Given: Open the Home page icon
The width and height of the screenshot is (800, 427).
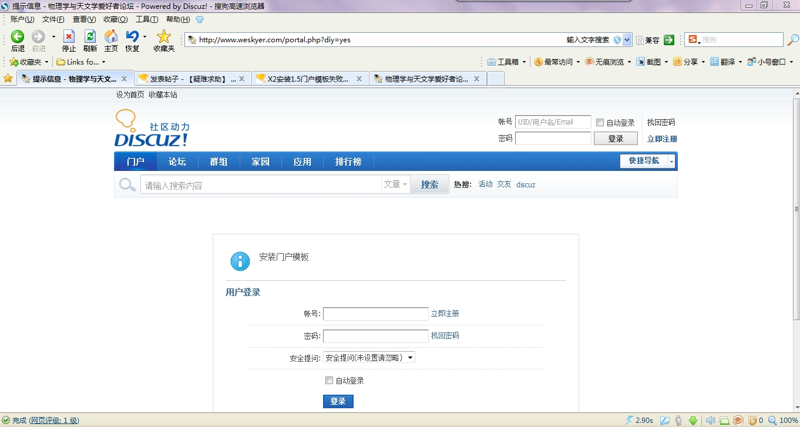Looking at the screenshot, I should [x=111, y=36].
